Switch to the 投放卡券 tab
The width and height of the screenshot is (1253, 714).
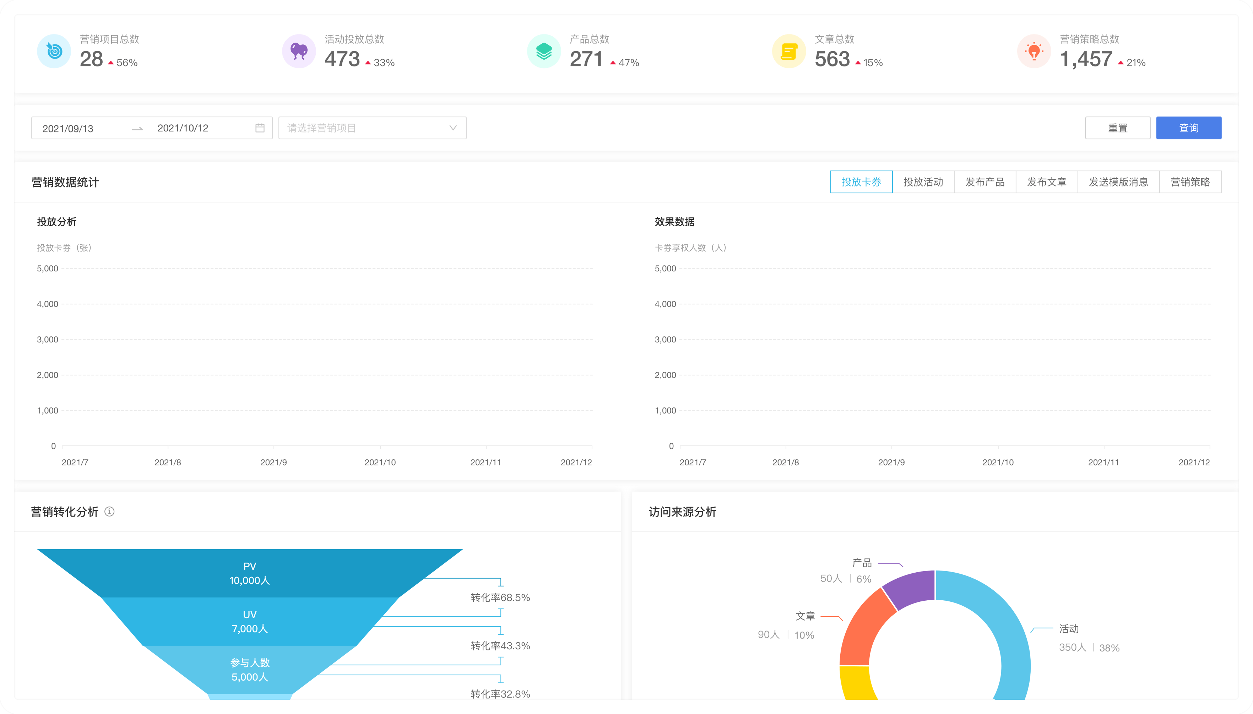pyautogui.click(x=861, y=182)
